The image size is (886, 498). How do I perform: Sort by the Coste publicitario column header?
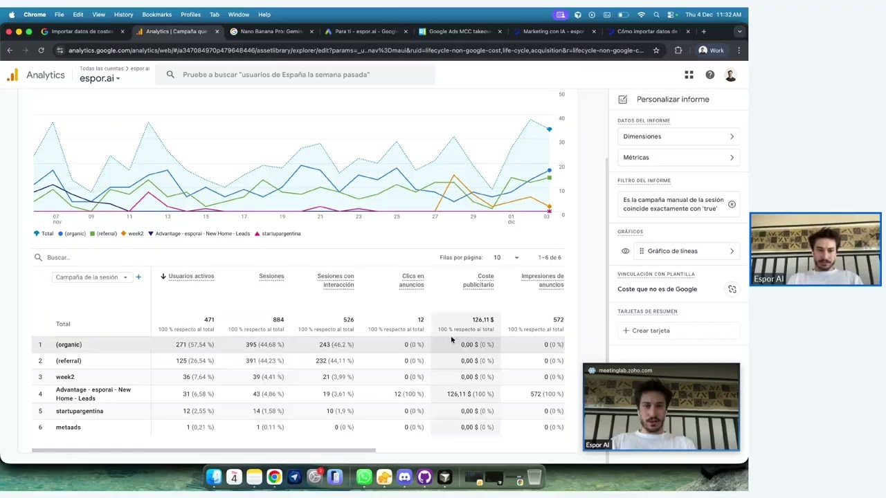478,281
